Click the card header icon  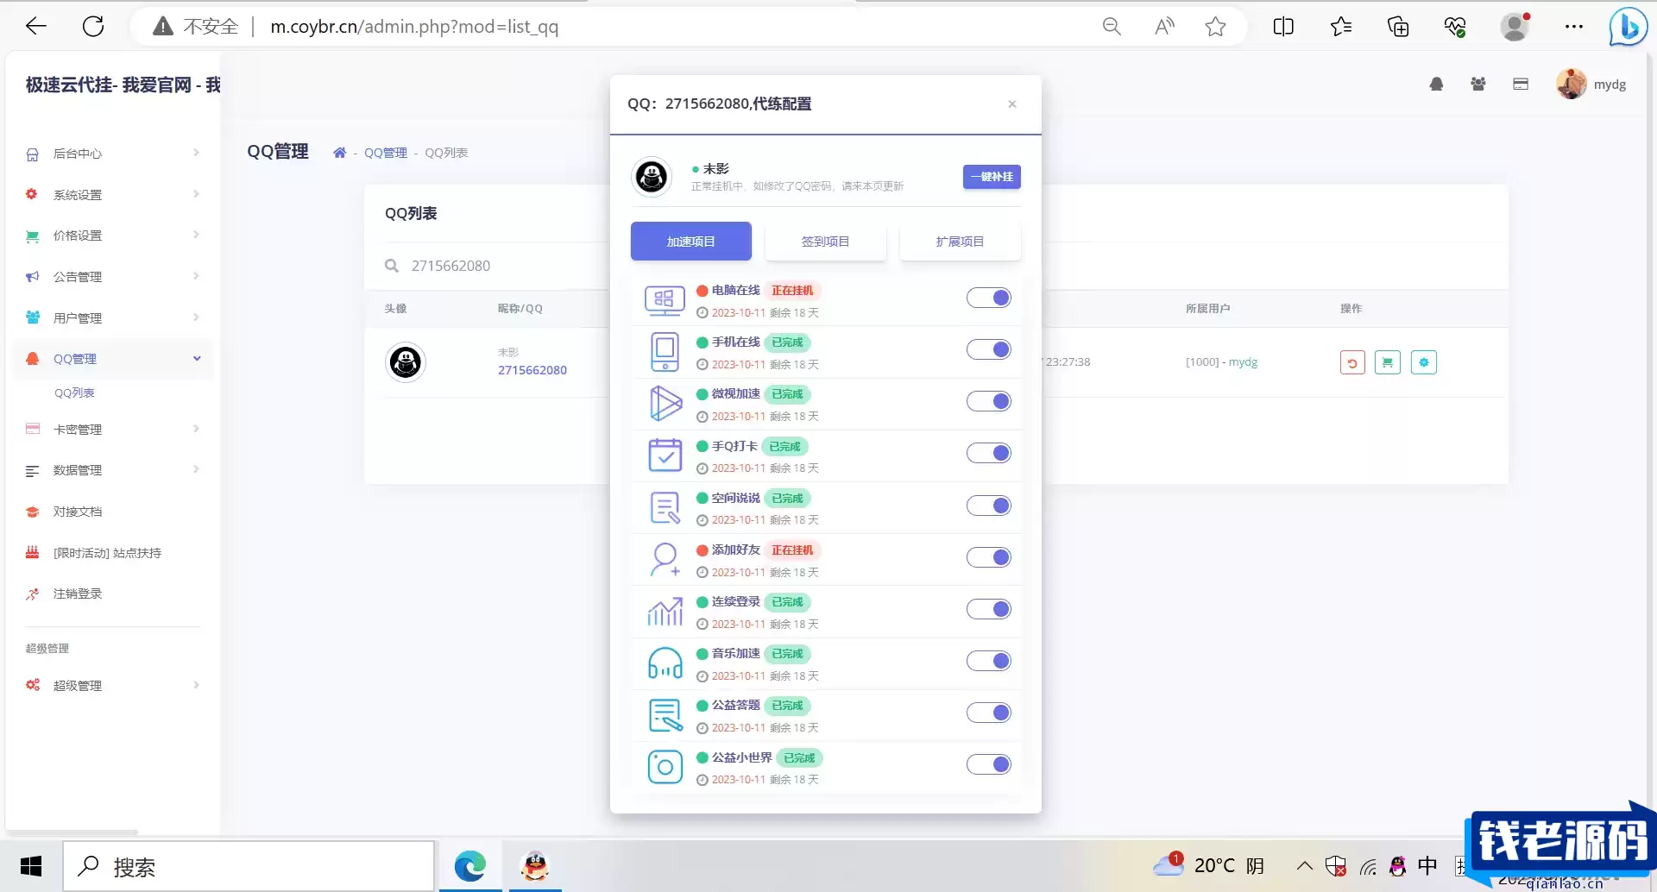(x=1521, y=85)
